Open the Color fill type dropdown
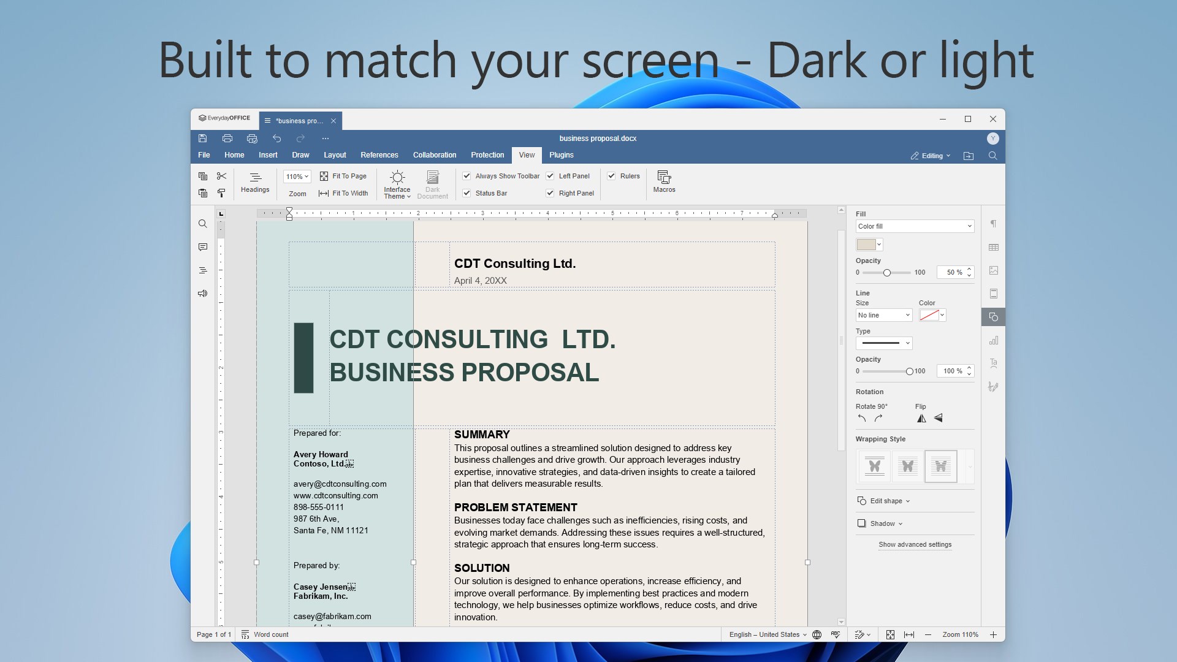This screenshot has width=1177, height=662. pos(915,226)
